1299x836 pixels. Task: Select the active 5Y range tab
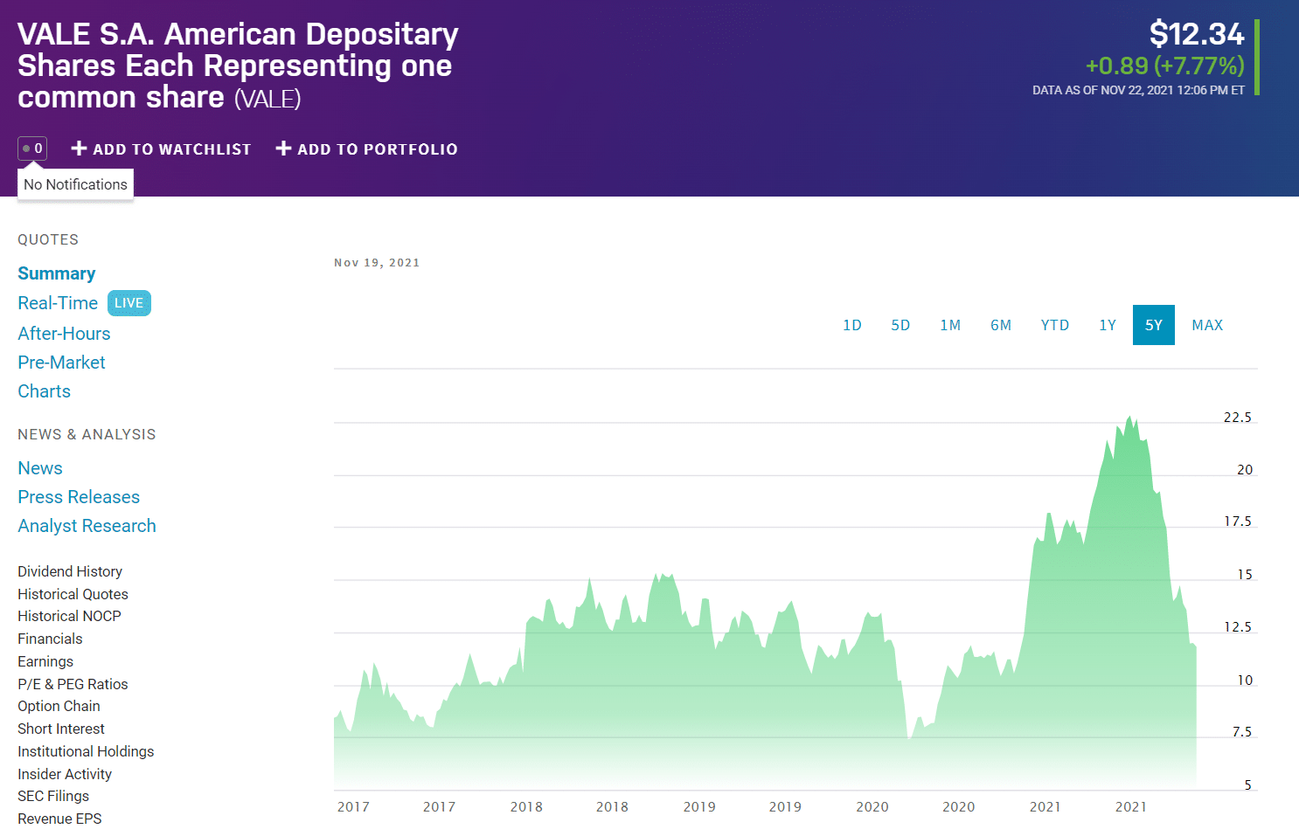click(x=1154, y=325)
